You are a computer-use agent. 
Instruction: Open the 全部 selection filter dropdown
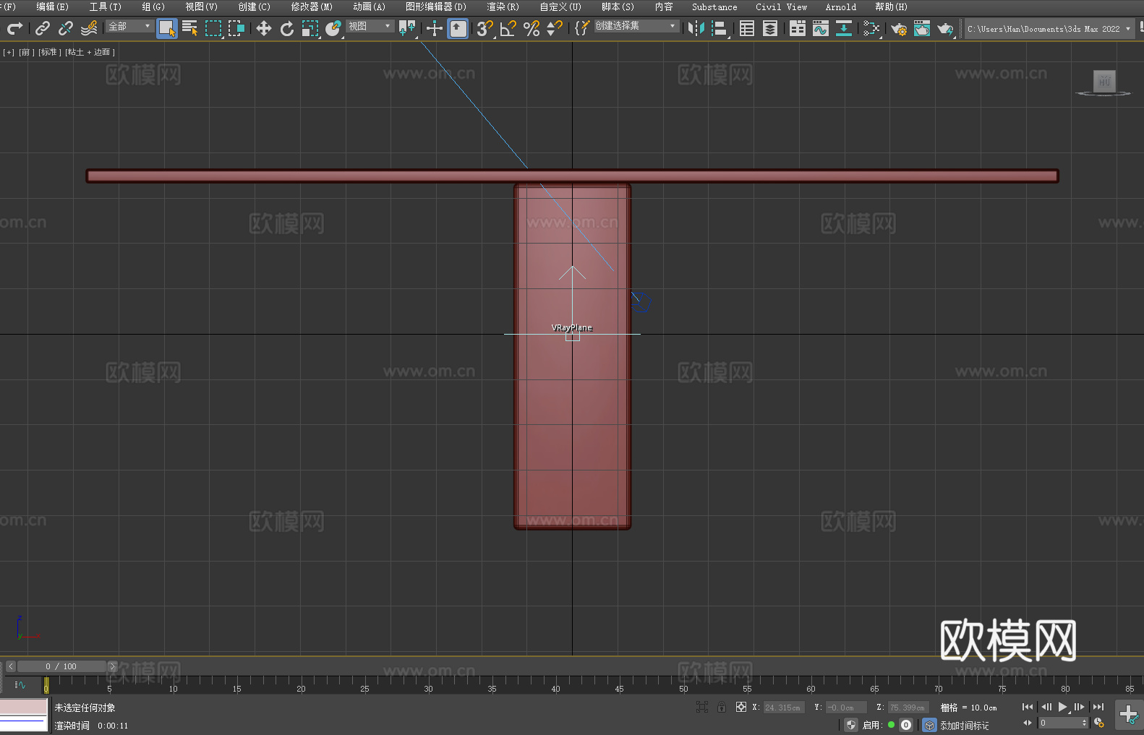[130, 26]
